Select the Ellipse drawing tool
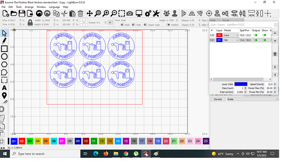Image resolution: width=282 pixels, height=166 pixels. coord(5,57)
